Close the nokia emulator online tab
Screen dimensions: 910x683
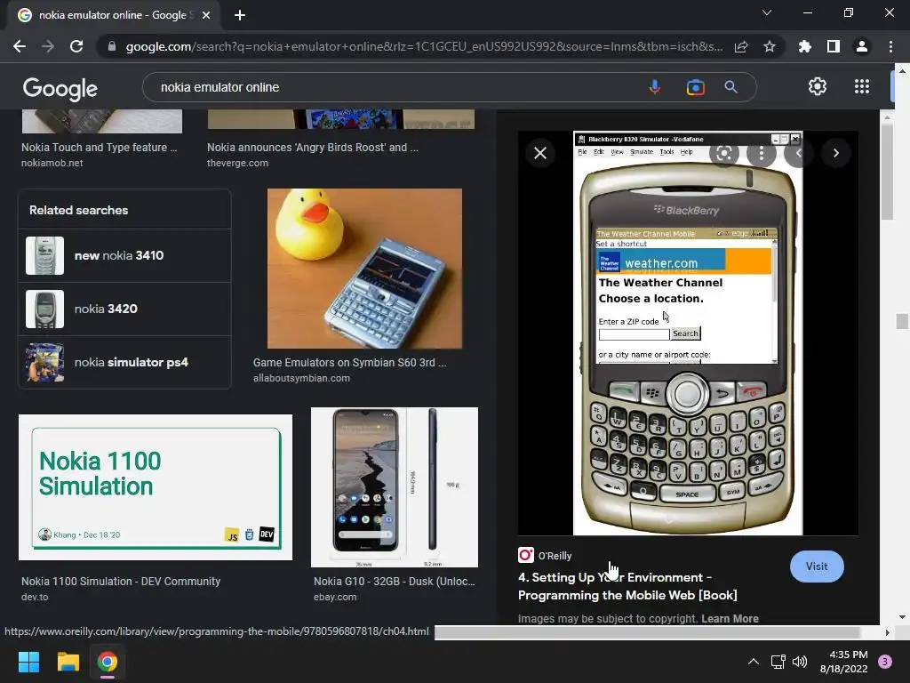tap(206, 15)
